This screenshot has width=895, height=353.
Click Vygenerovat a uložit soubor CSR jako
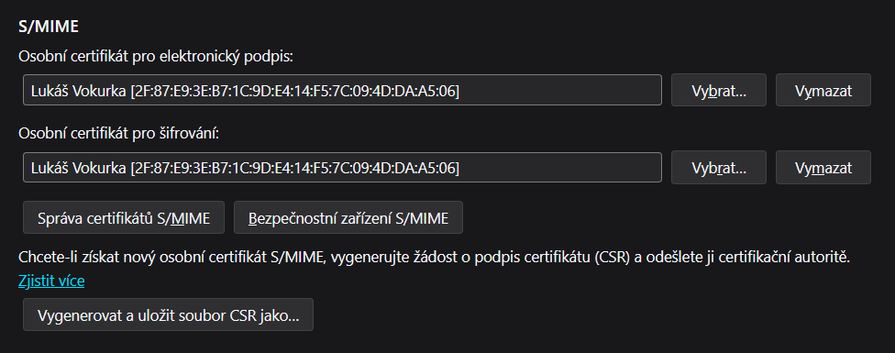click(x=169, y=314)
